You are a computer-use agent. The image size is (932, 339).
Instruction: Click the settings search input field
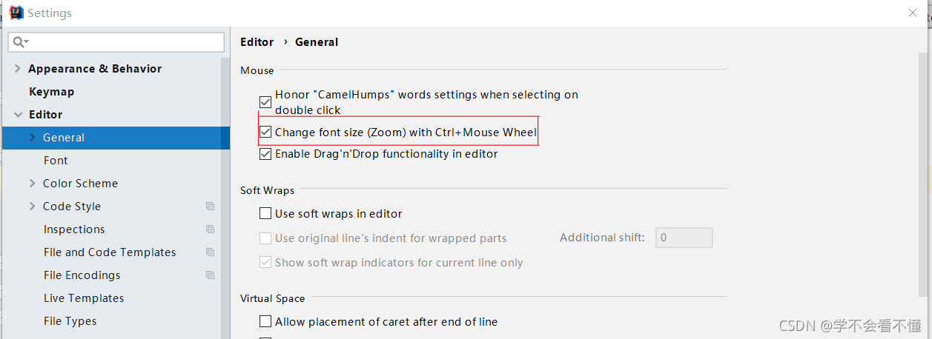pos(116,42)
